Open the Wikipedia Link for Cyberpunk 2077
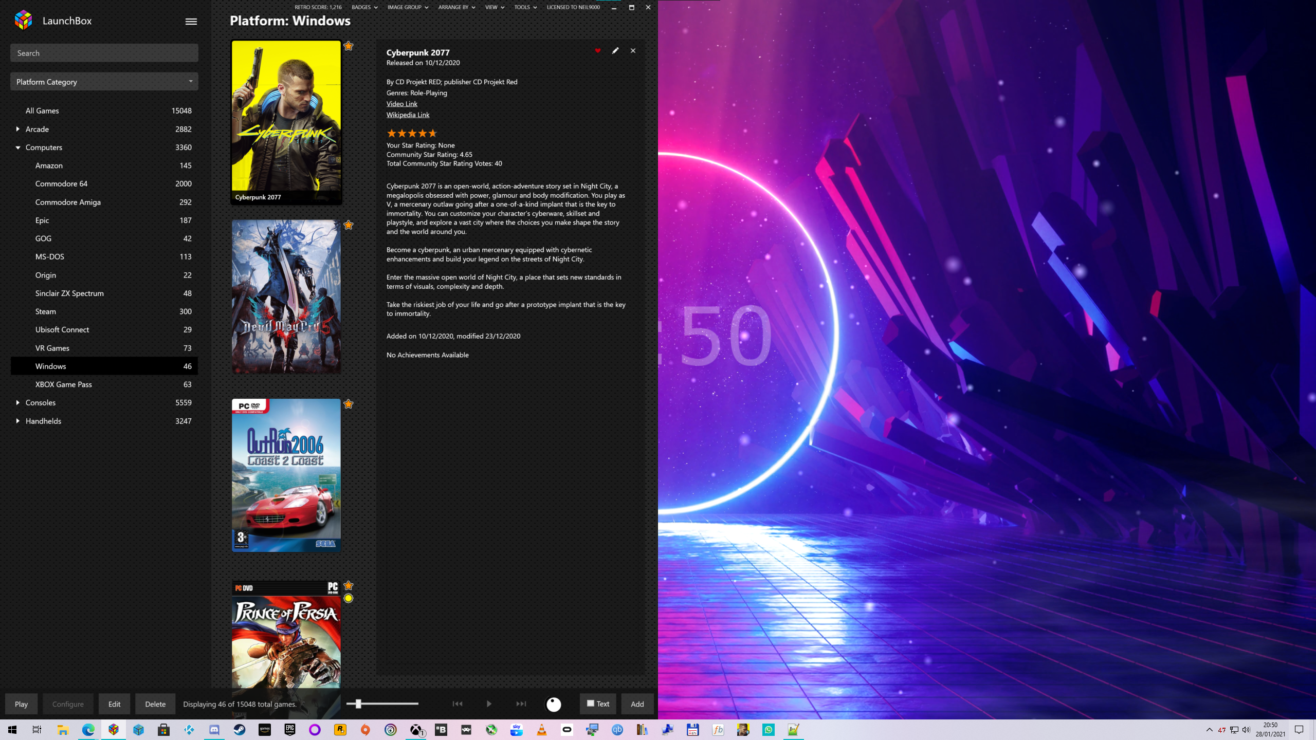Viewport: 1316px width, 740px height. [408, 115]
